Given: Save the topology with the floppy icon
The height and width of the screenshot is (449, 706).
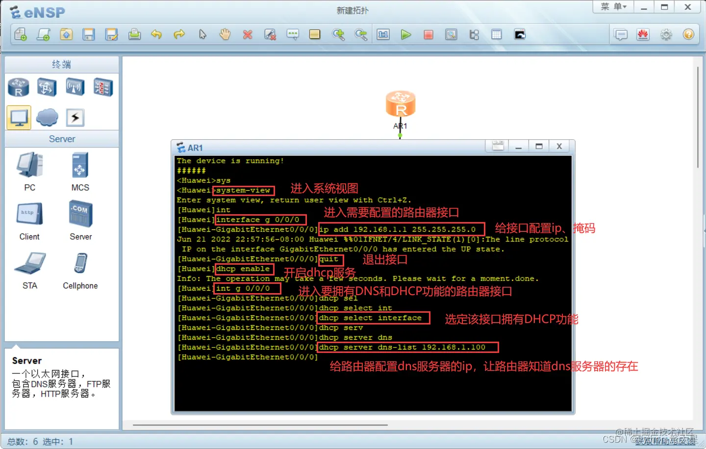Looking at the screenshot, I should click(x=89, y=34).
